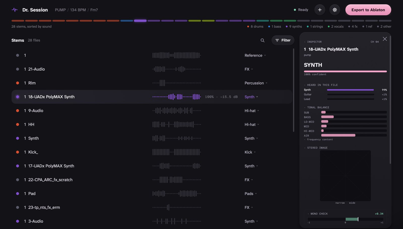Click the gray dot beside 21-Audio stem

18,69
